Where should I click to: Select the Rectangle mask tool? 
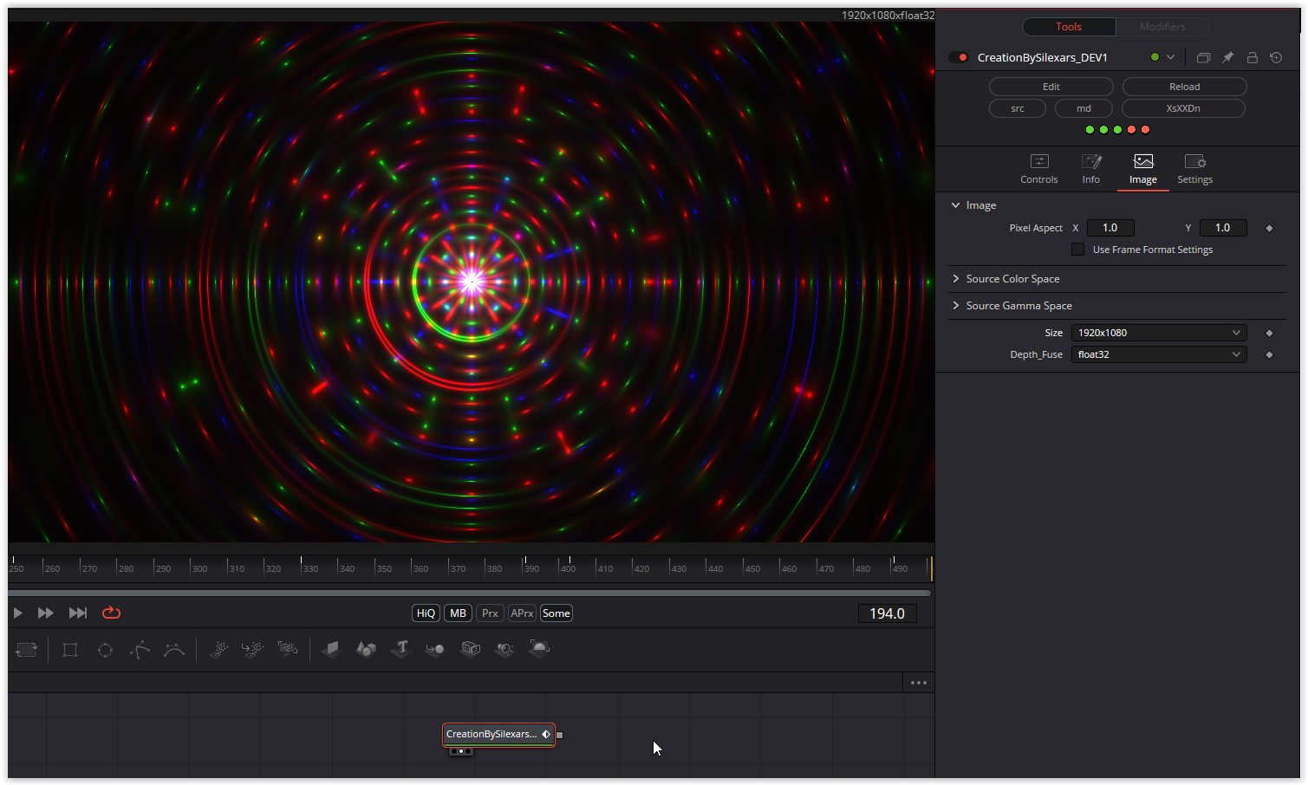pyautogui.click(x=70, y=650)
